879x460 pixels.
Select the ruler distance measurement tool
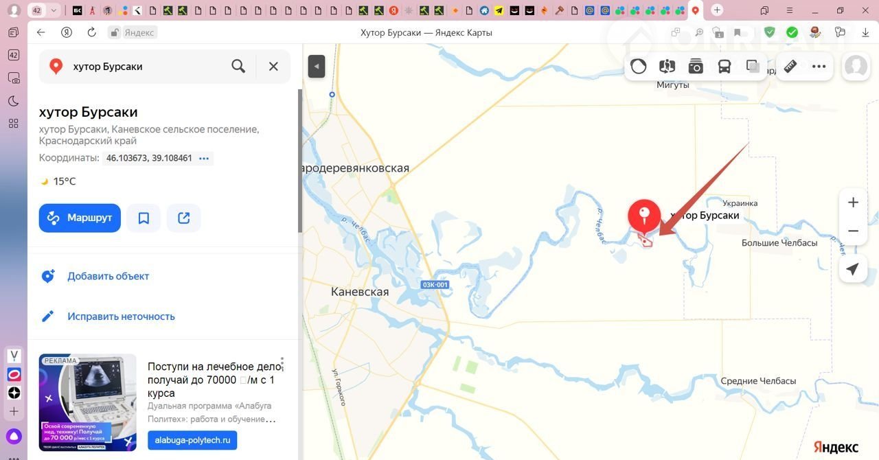[x=790, y=67]
